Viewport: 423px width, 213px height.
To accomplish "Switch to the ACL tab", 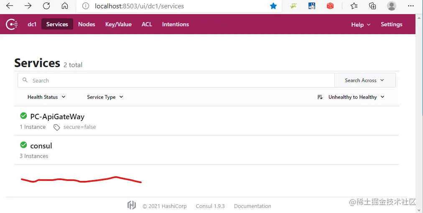I will click(147, 24).
